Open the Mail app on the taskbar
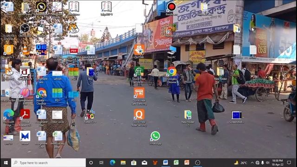This screenshot has width=297, height=167. click(x=144, y=163)
